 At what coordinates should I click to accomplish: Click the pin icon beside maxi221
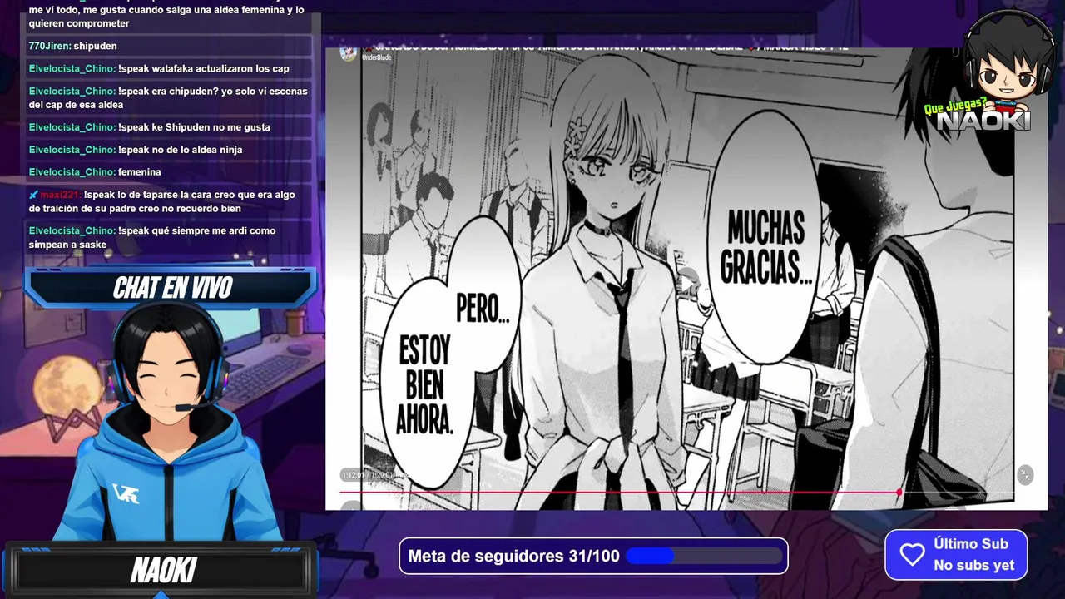[33, 195]
